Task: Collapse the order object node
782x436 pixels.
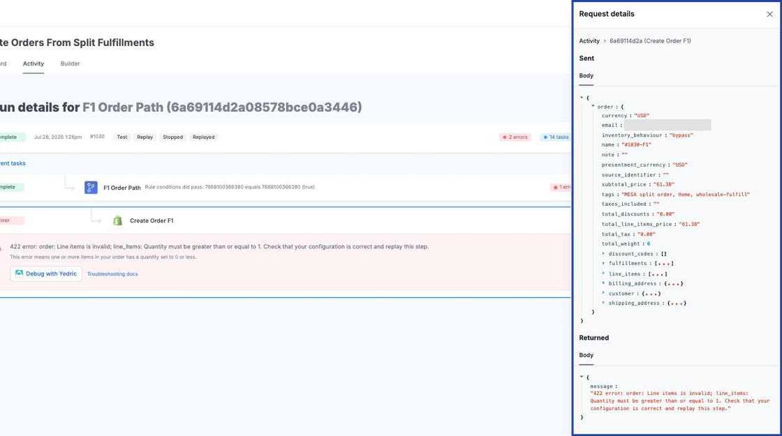Action: tap(593, 106)
